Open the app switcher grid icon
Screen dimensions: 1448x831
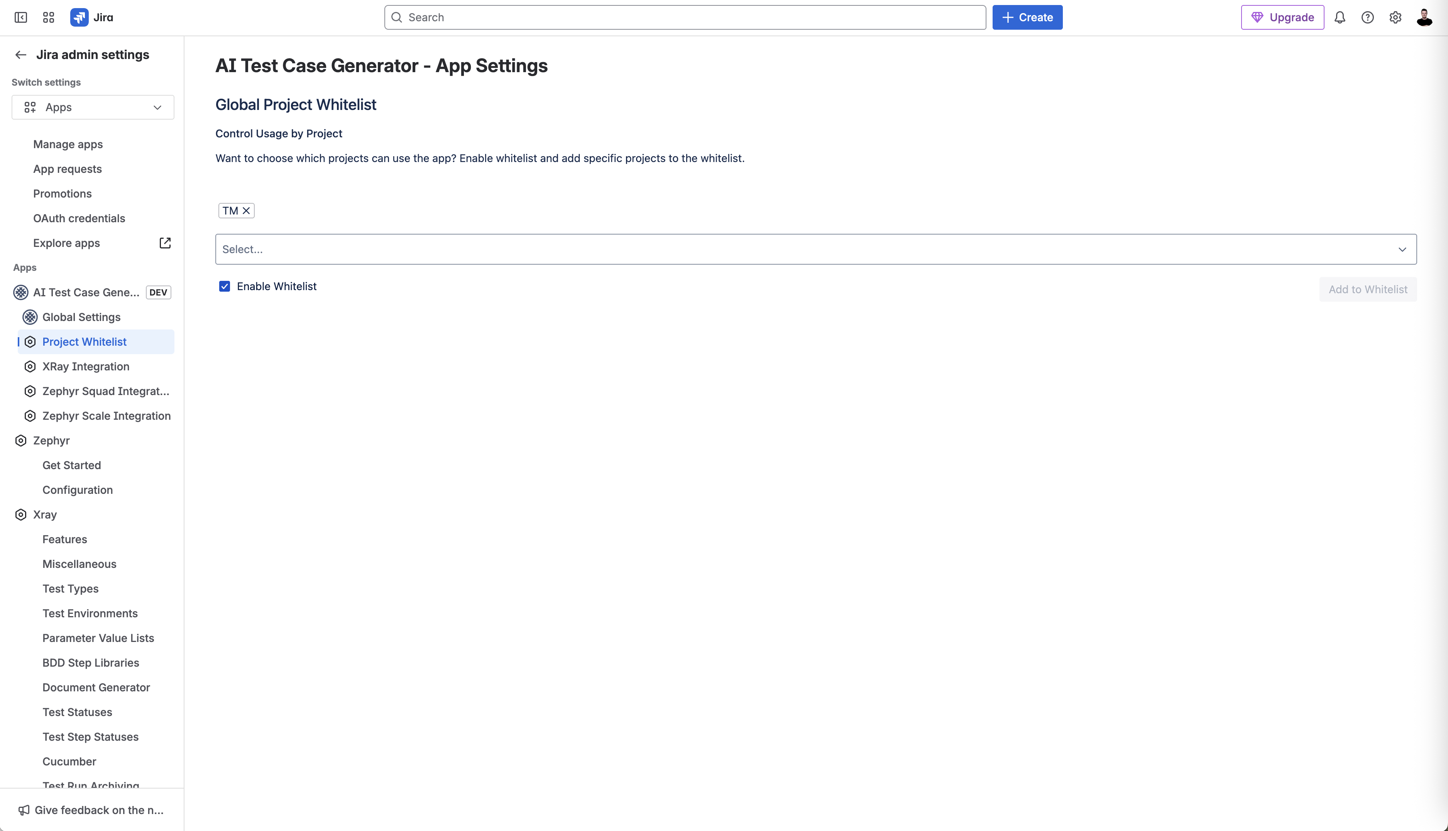click(x=48, y=17)
